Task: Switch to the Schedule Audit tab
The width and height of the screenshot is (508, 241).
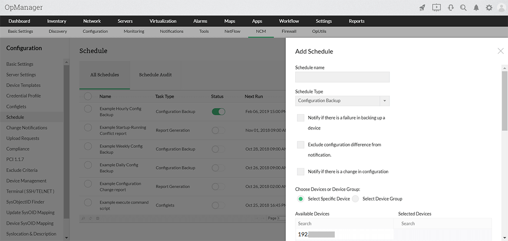Action: pos(155,75)
